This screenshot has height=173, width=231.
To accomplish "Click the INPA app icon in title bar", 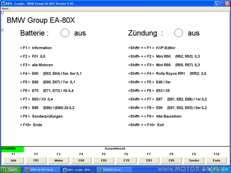I will point(3,3).
